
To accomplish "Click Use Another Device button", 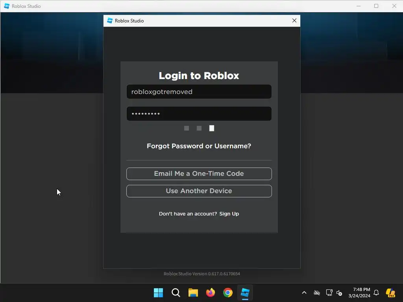I will pos(199,191).
